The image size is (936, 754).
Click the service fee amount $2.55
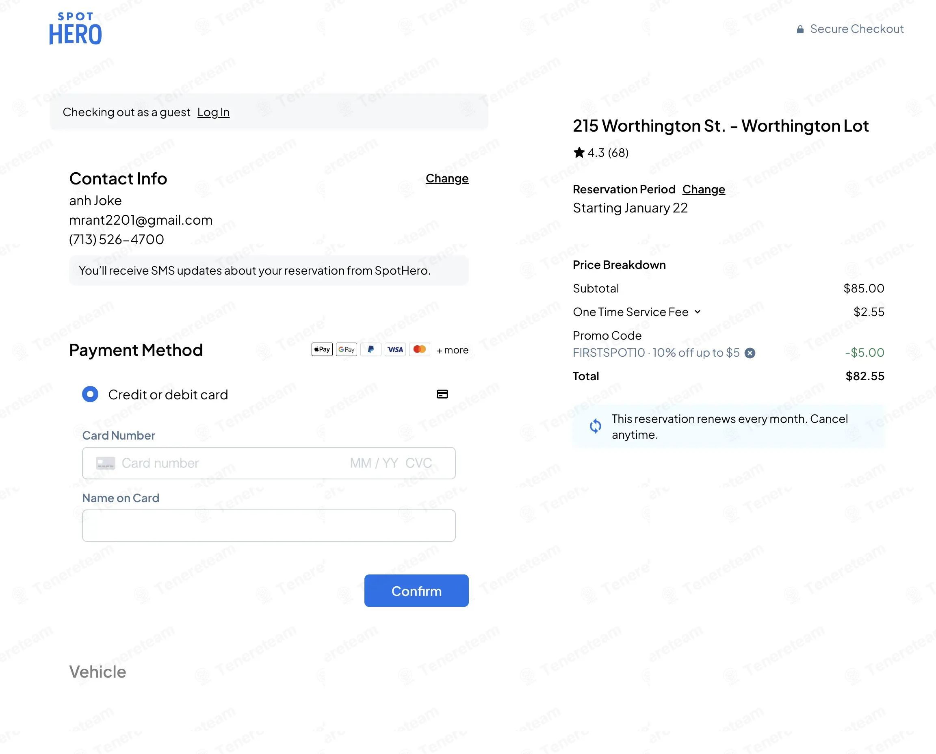(869, 312)
